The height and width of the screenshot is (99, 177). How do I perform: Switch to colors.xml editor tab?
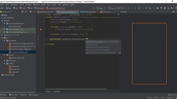(106, 12)
